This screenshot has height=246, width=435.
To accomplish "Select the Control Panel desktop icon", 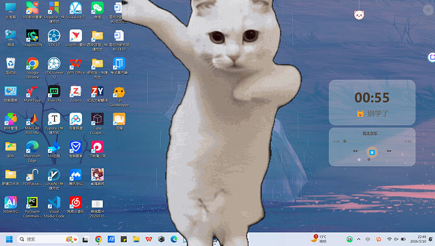I will 11,94.
